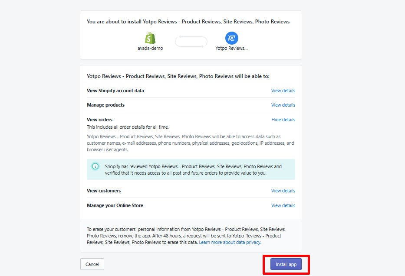The image size is (405, 276).
Task: Click the erase personal information paragraph
Action: 187,236
